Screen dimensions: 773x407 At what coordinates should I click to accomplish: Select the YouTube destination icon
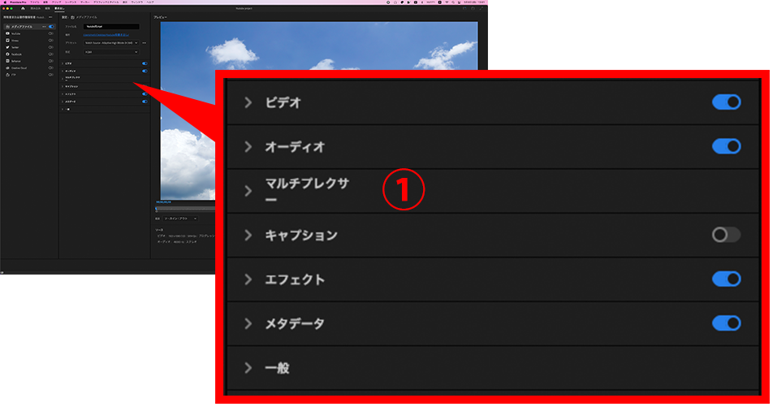(x=7, y=33)
